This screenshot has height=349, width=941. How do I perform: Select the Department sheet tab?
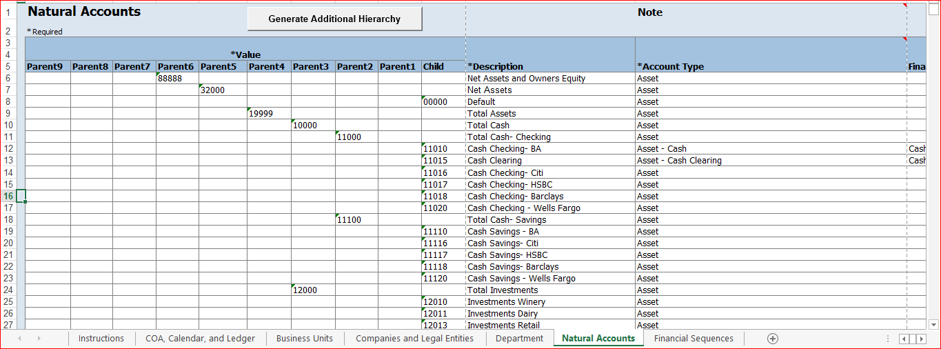pos(519,339)
